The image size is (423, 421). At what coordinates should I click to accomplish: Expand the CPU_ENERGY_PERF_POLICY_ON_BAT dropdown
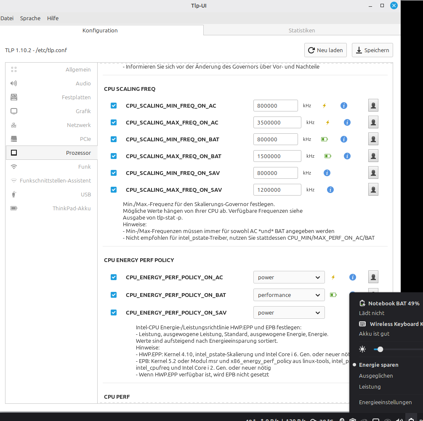click(x=289, y=295)
